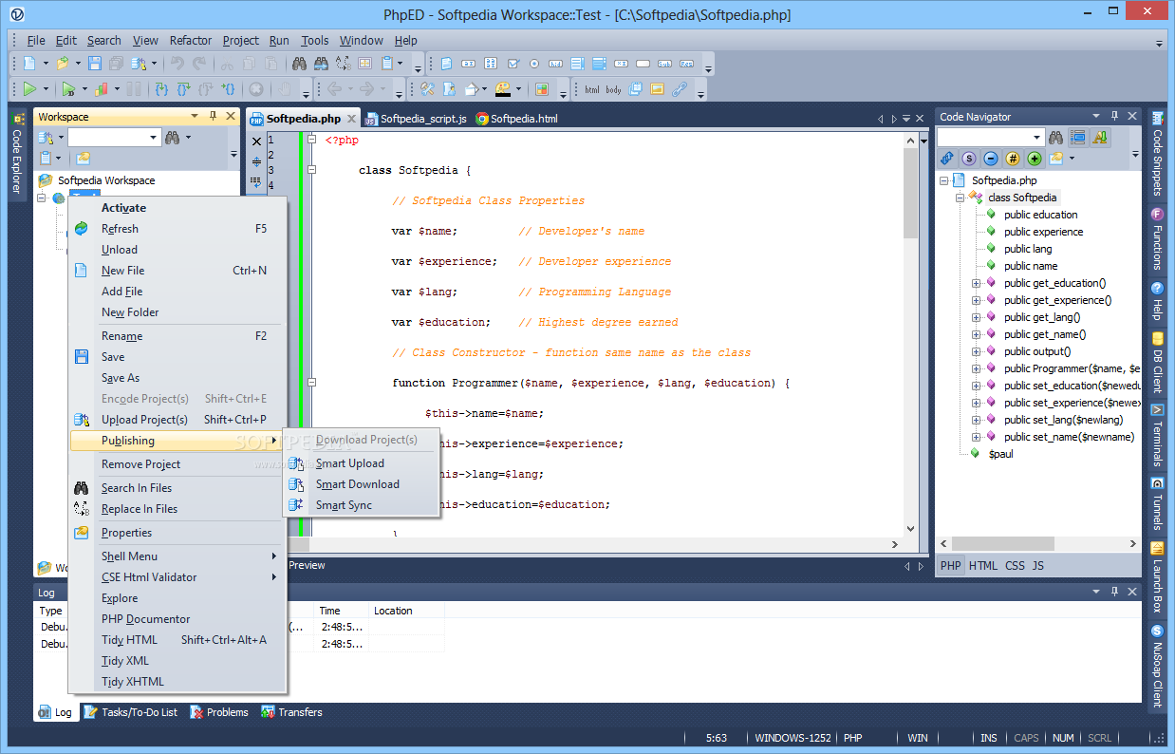The height and width of the screenshot is (754, 1175).
Task: Insert body tag from toolbar
Action: (x=614, y=89)
